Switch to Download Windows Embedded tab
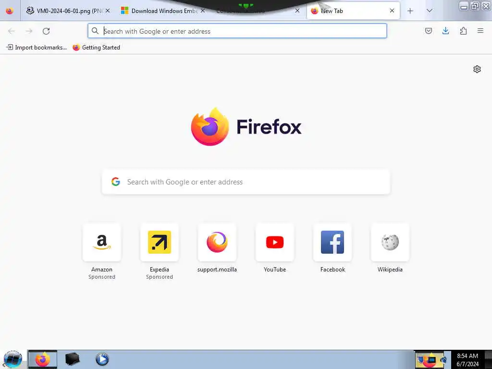Viewport: 492px width, 369px height. click(163, 11)
